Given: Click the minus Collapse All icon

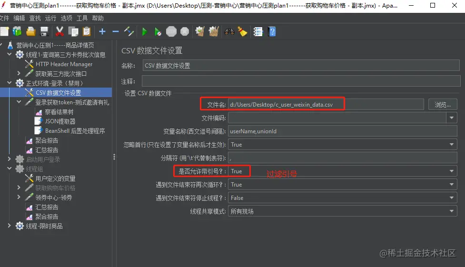Looking at the screenshot, I should [116, 31].
